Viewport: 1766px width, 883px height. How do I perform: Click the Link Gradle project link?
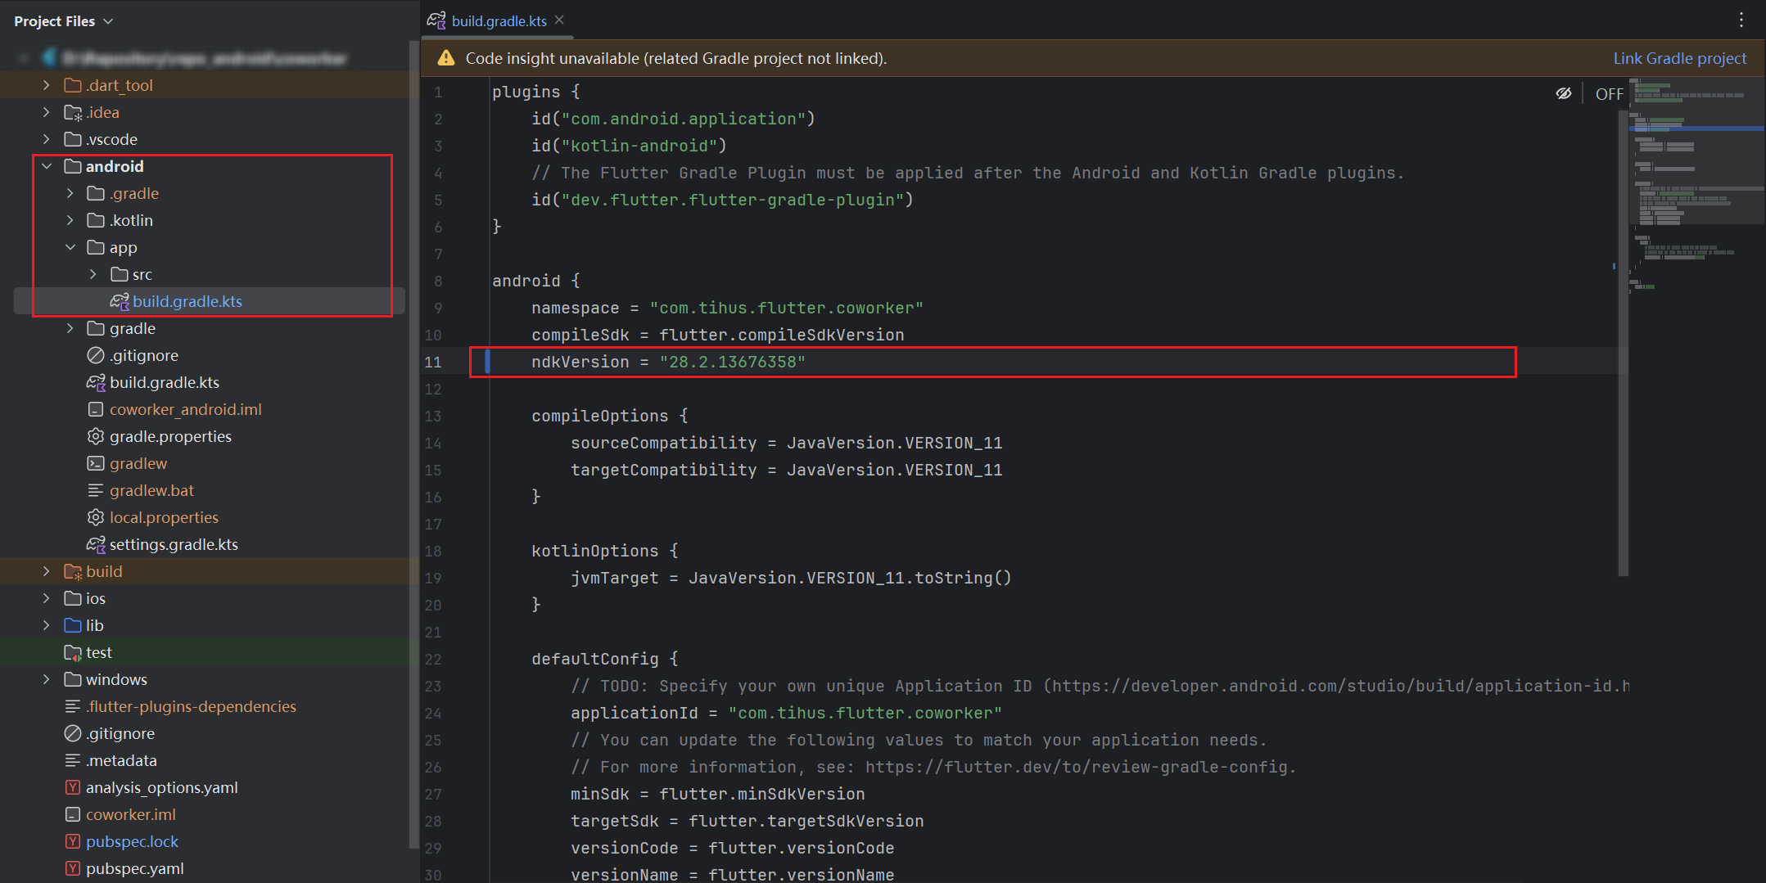pyautogui.click(x=1679, y=58)
